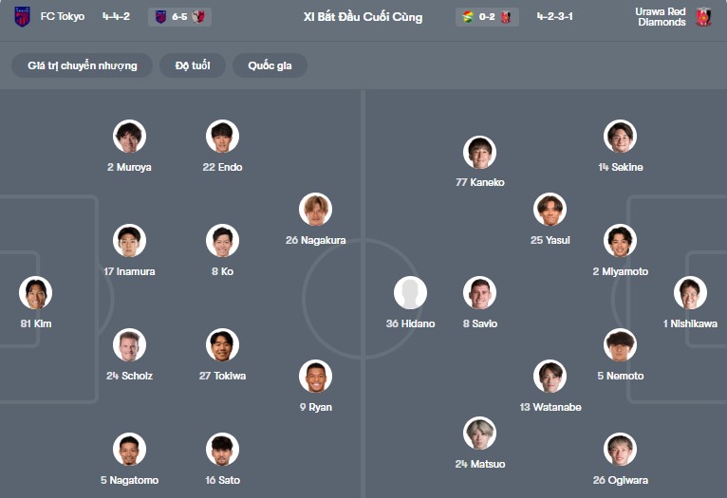Click Hidano's placeholder avatar
The width and height of the screenshot is (727, 498).
[410, 293]
